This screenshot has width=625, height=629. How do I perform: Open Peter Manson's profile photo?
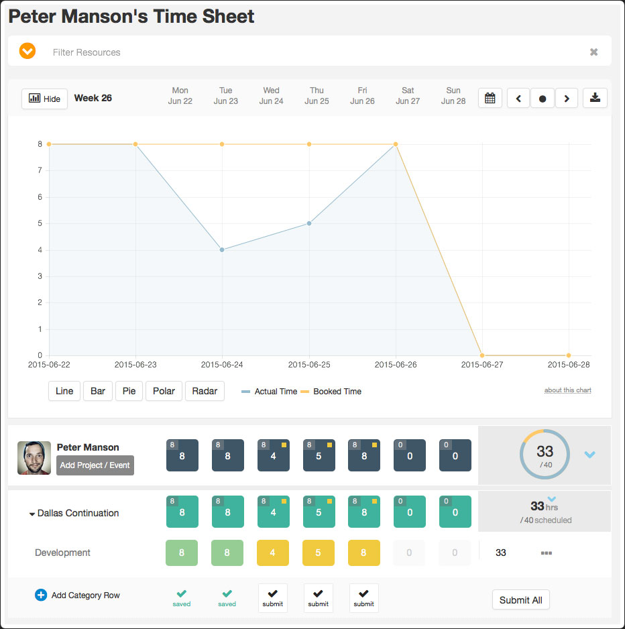click(x=34, y=458)
